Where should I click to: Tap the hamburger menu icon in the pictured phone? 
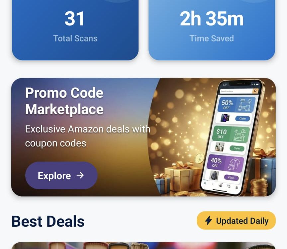click(x=237, y=188)
